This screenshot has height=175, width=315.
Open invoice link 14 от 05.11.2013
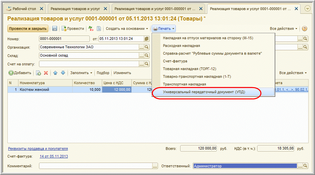click(54, 156)
